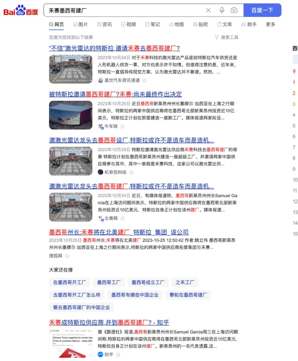Viewport: 298px width, 361px height.
Task: Expand options icon next to 牛车网
Action: coord(123,127)
